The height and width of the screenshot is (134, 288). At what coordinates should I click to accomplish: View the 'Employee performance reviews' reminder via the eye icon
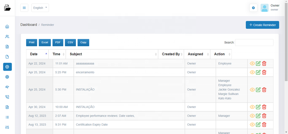coord(252,116)
